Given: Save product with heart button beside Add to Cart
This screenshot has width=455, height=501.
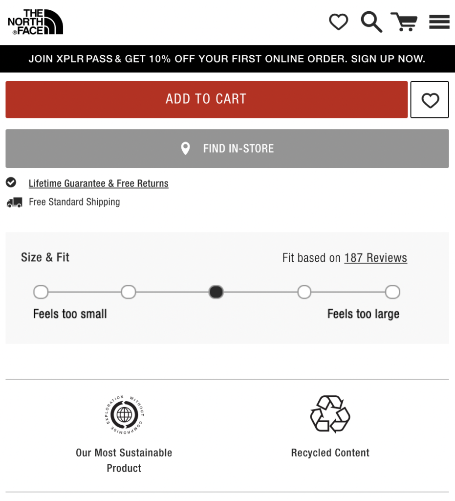Looking at the screenshot, I should point(430,100).
